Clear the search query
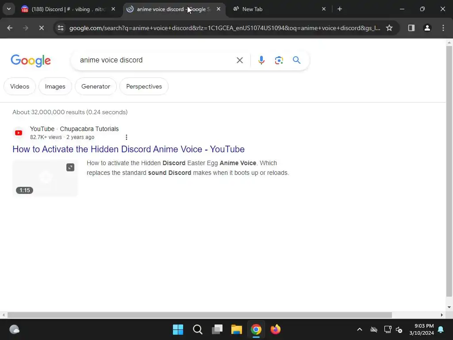The width and height of the screenshot is (453, 340). point(239,60)
